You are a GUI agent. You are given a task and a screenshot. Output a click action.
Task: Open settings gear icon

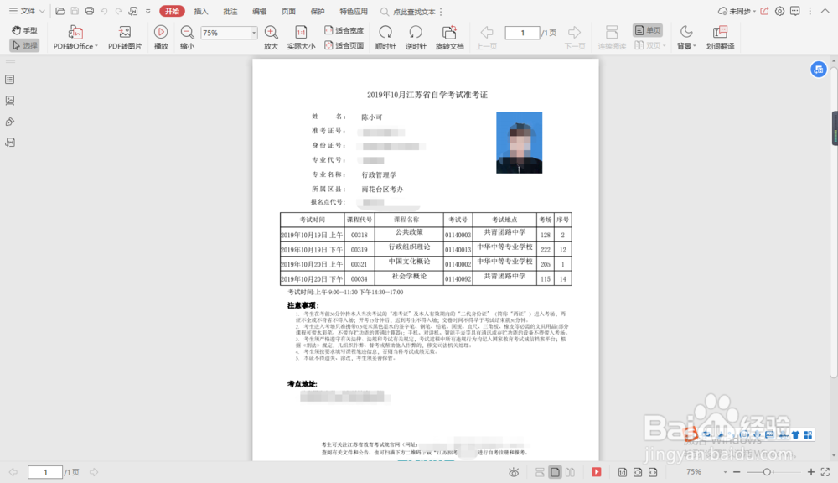point(779,11)
